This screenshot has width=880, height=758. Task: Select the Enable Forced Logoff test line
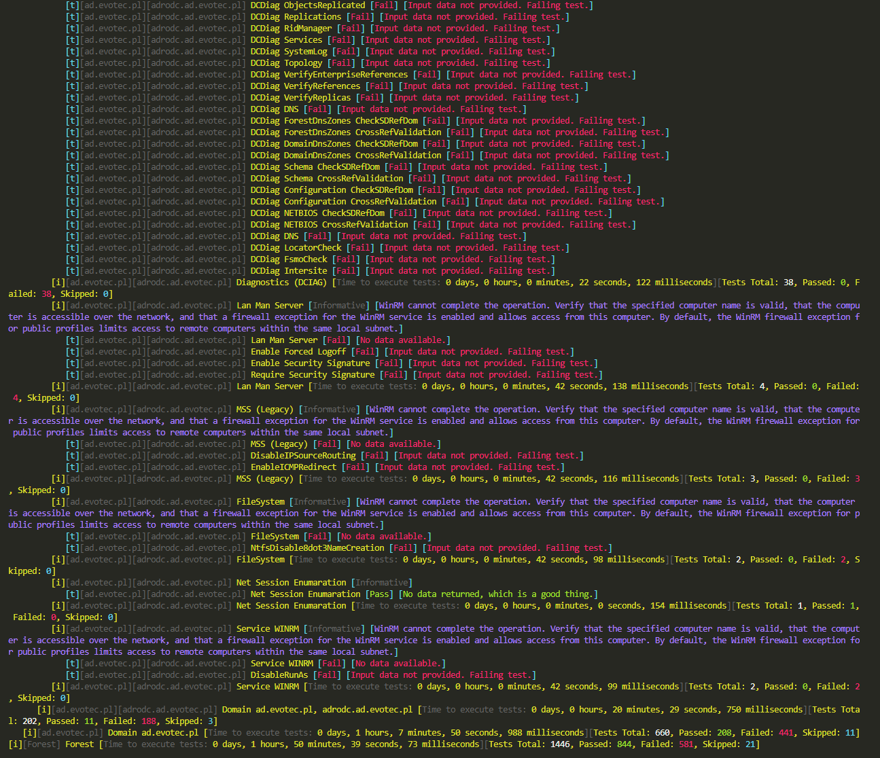point(298,352)
